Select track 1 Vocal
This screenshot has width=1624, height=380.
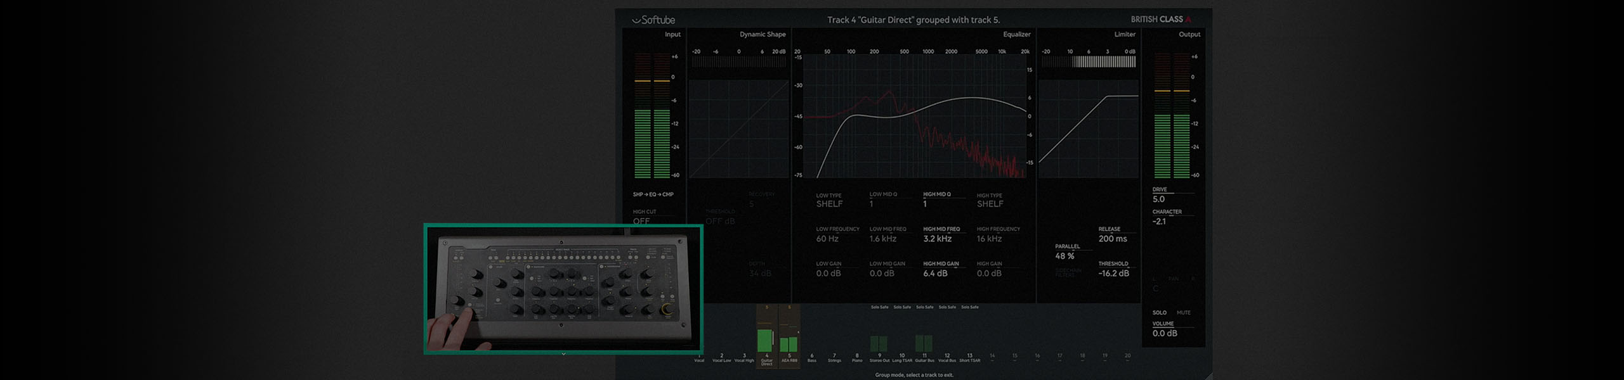tap(699, 358)
